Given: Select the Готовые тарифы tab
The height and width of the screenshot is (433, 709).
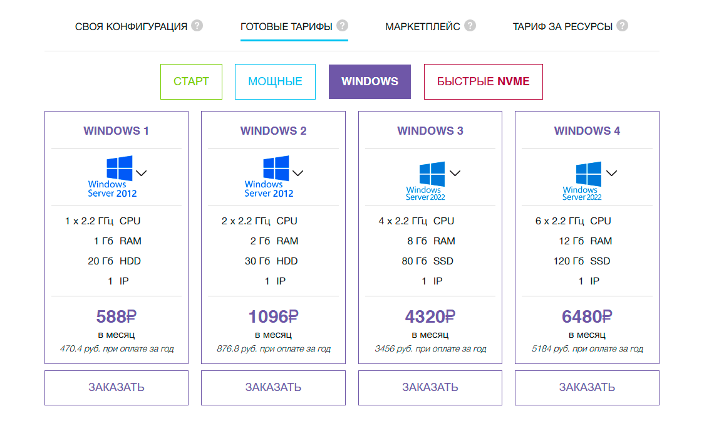Looking at the screenshot, I should (x=286, y=27).
